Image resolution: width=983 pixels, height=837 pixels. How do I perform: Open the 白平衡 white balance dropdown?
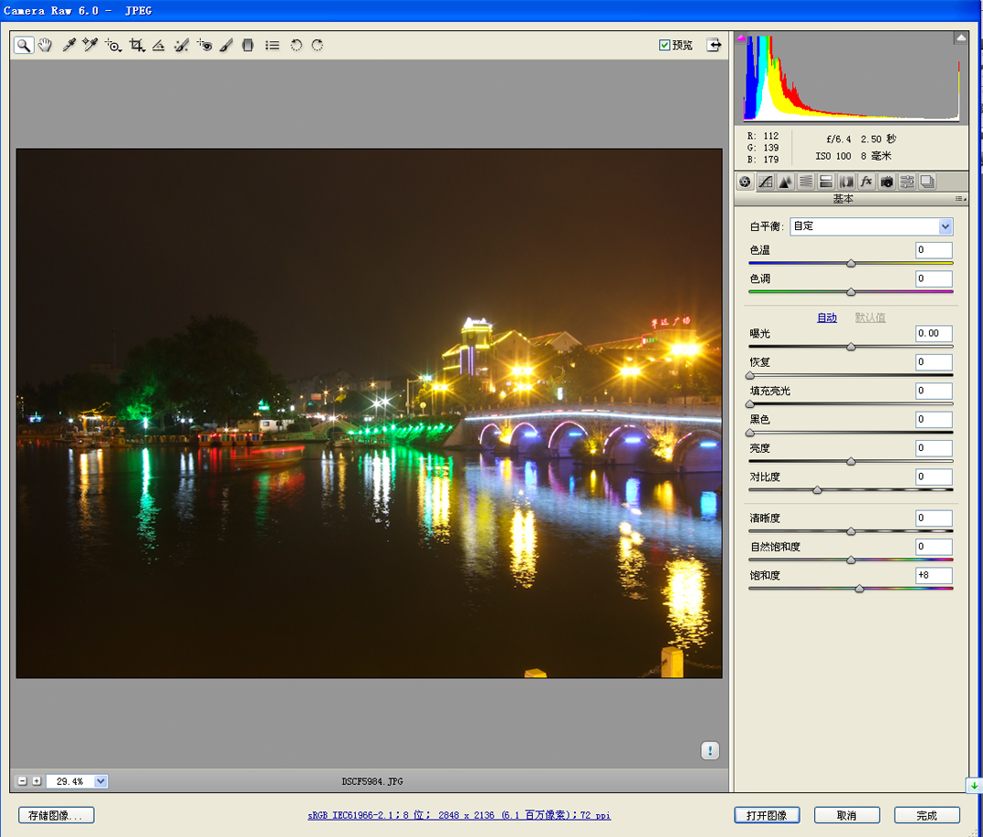[945, 226]
